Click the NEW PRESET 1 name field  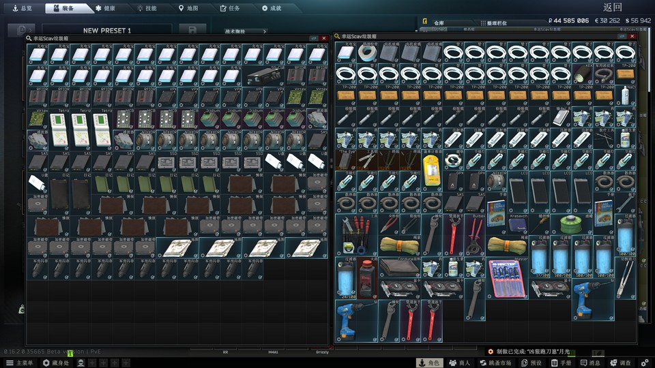pyautogui.click(x=107, y=30)
